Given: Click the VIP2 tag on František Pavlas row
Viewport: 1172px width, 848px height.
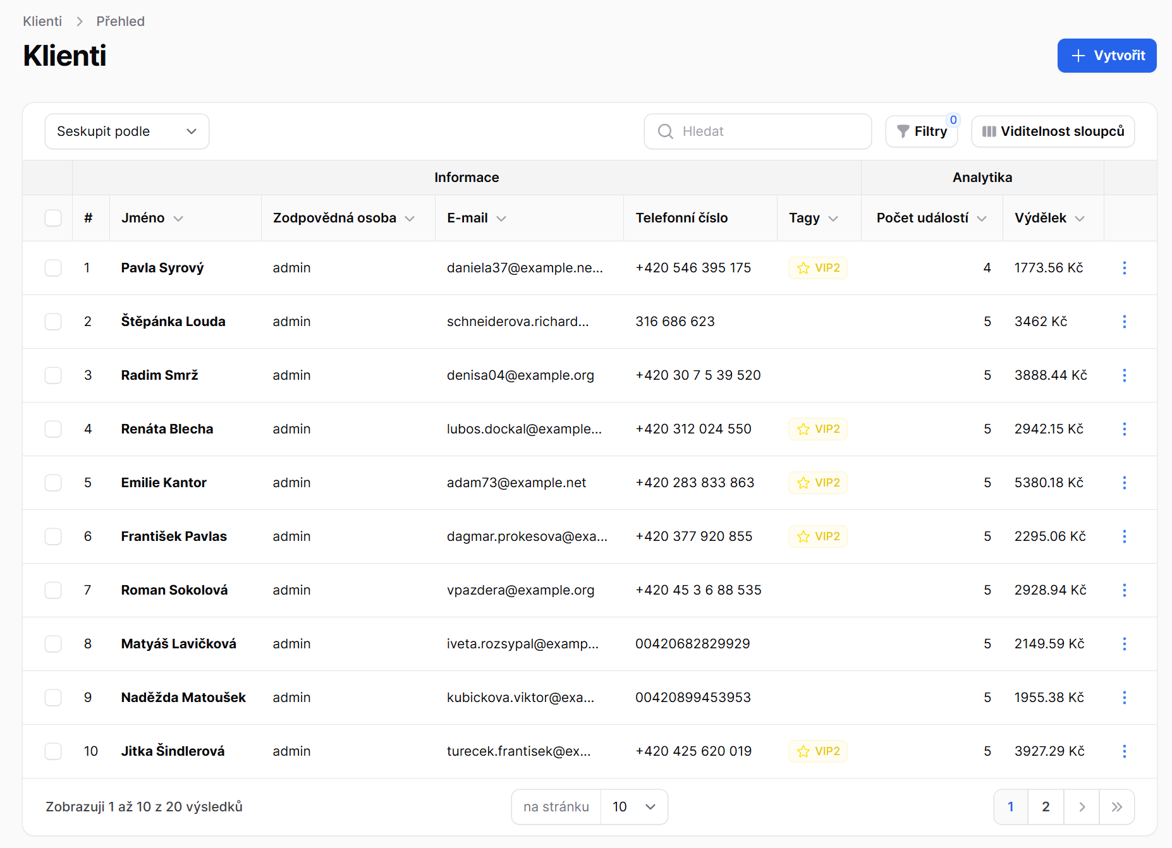Looking at the screenshot, I should [818, 536].
